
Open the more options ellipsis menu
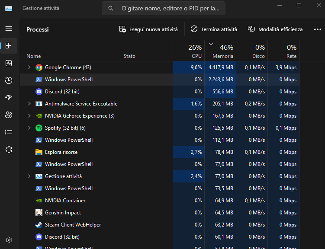(317, 29)
